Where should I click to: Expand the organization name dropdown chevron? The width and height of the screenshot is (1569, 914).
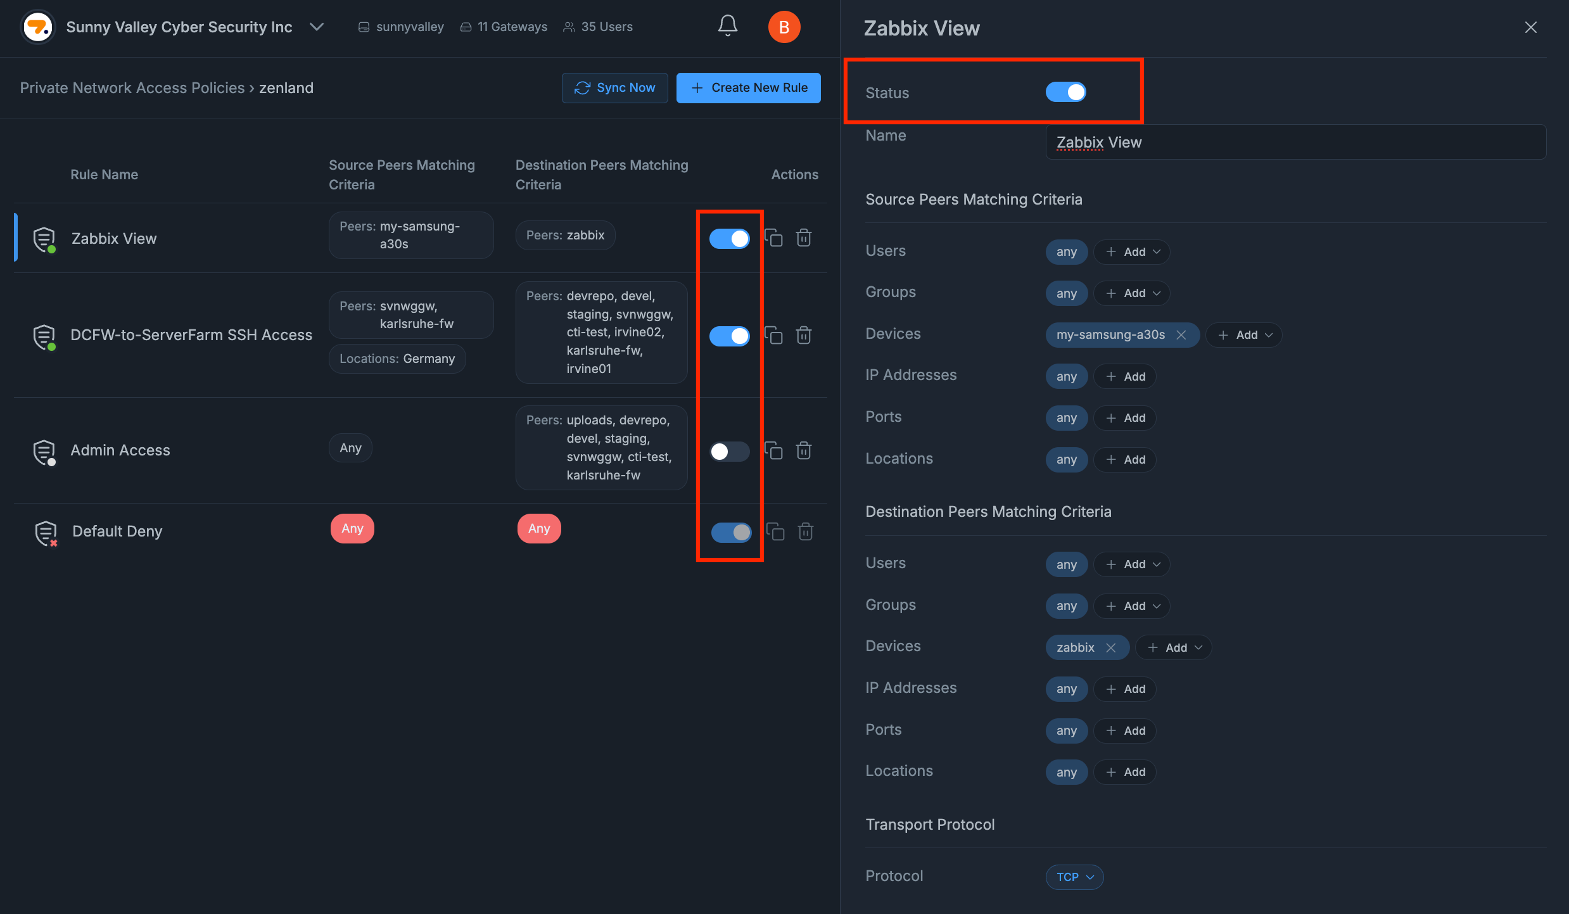pos(317,27)
